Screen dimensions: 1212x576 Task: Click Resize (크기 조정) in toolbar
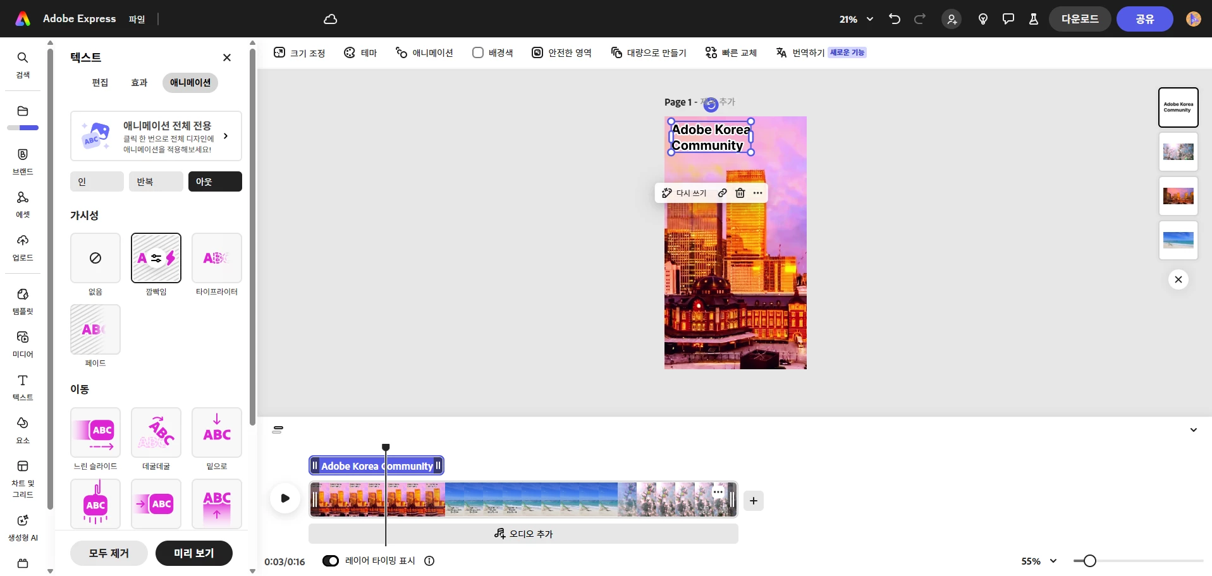(300, 52)
